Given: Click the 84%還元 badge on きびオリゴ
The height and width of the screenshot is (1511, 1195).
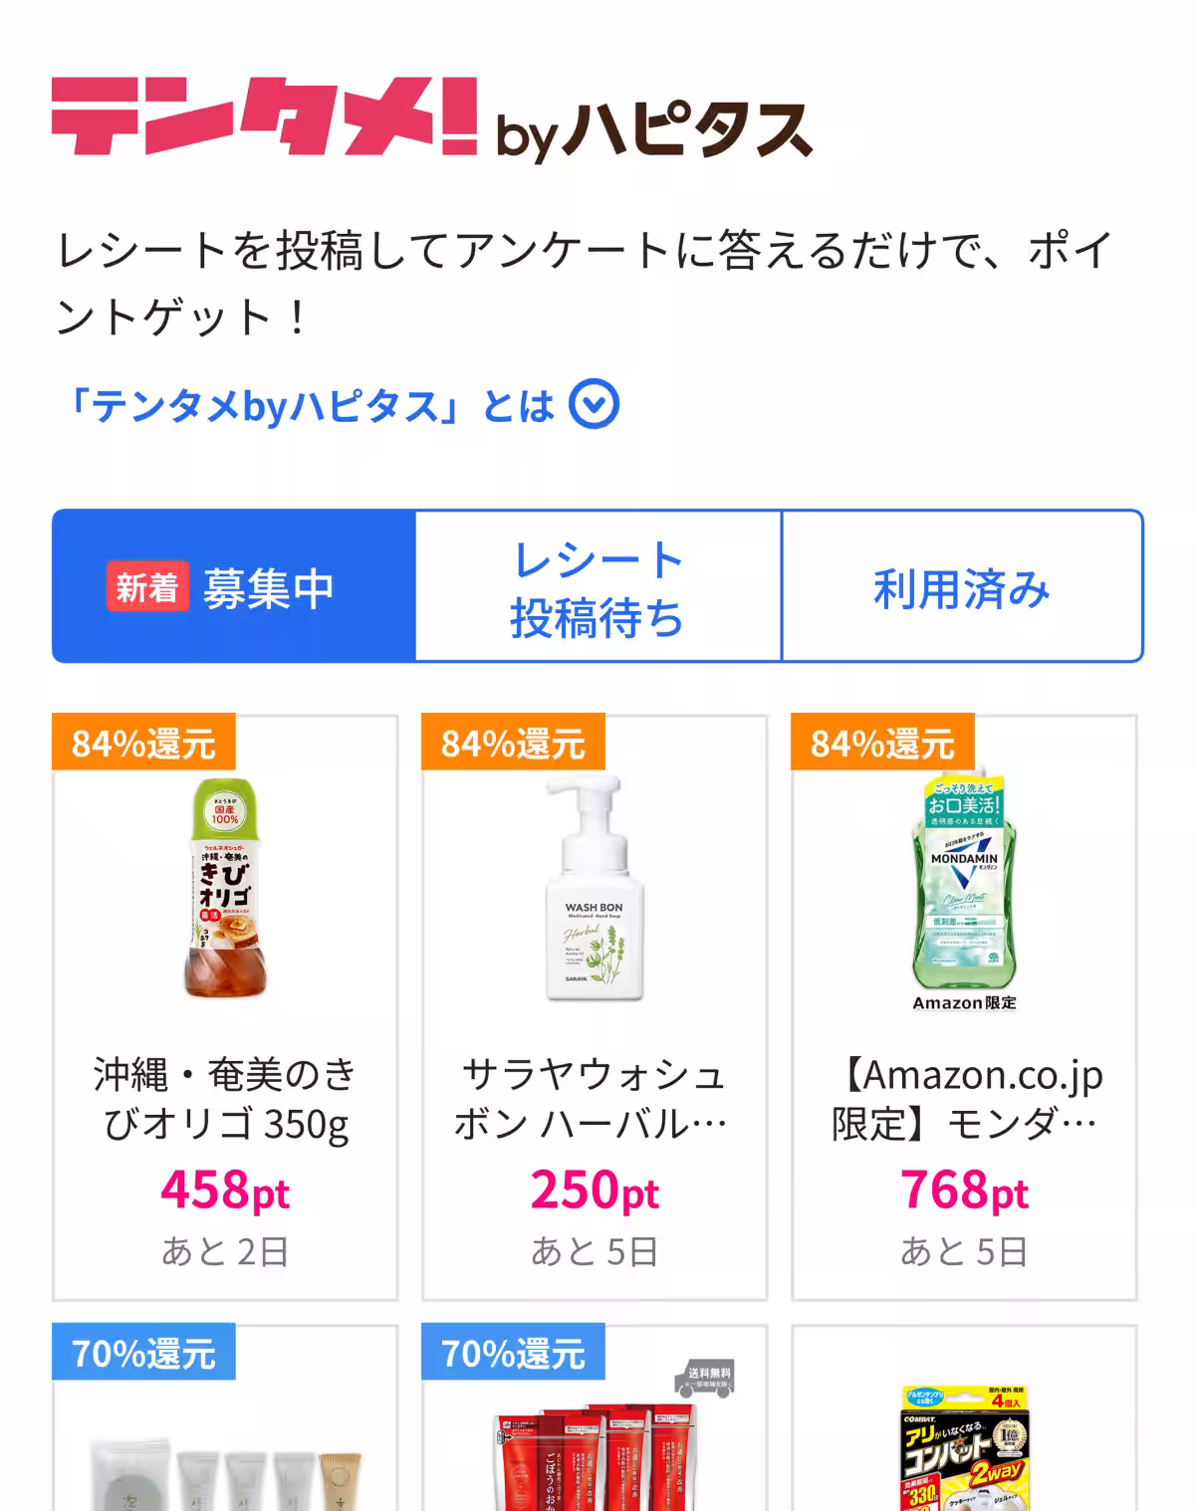Looking at the screenshot, I should tap(143, 743).
